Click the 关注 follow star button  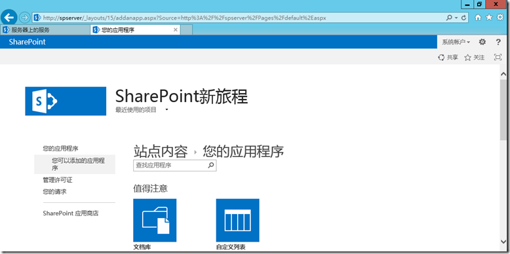(x=474, y=58)
